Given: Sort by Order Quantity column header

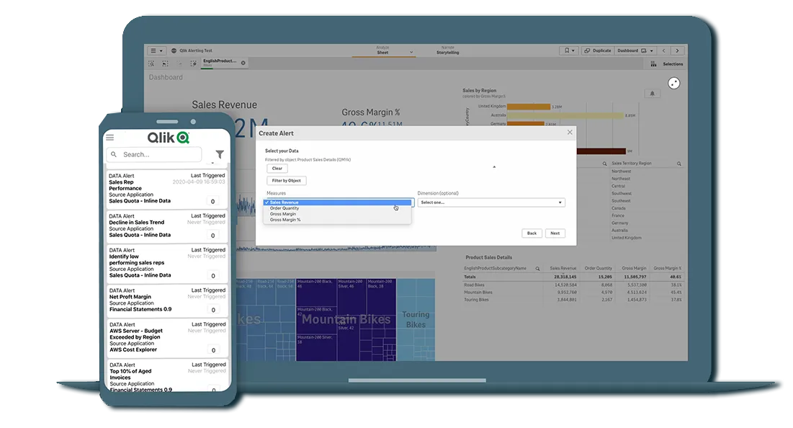Looking at the screenshot, I should (x=599, y=269).
